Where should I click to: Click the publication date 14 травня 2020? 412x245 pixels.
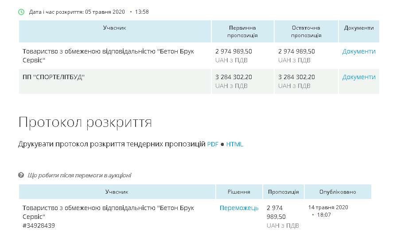pyautogui.click(x=328, y=207)
